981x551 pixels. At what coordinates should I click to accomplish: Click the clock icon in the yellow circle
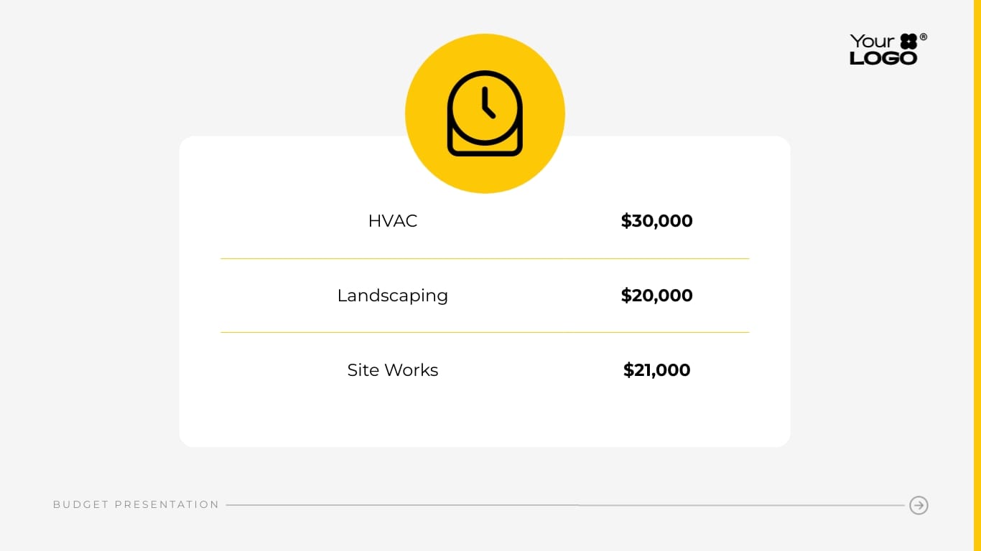pyautogui.click(x=485, y=113)
